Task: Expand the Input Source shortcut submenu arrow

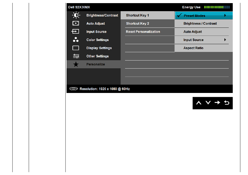Action: pos(225,40)
